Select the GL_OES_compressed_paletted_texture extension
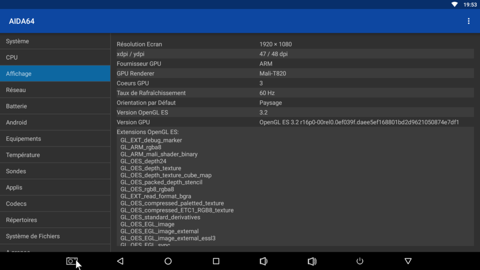This screenshot has width=480, height=270. coord(172,203)
